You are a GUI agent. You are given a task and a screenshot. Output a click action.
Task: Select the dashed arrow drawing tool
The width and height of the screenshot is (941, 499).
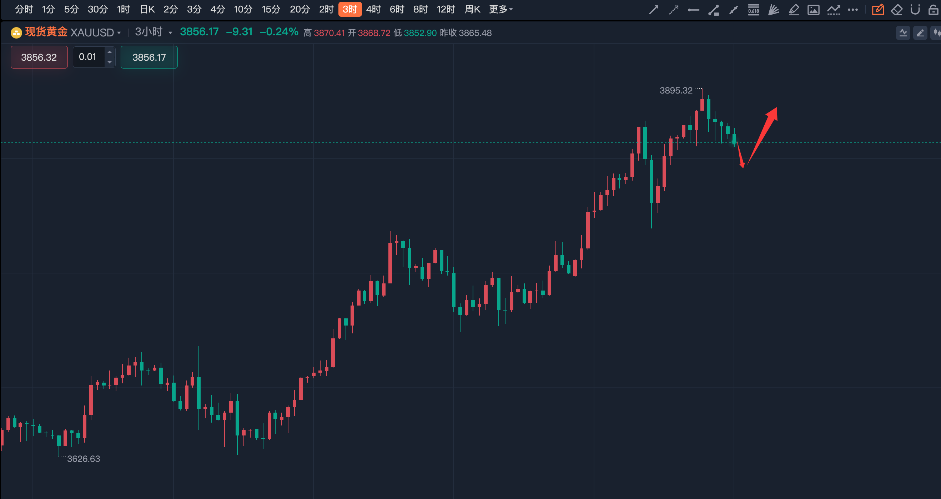[x=674, y=10]
